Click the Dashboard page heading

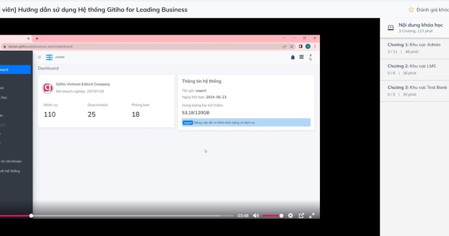click(x=48, y=68)
